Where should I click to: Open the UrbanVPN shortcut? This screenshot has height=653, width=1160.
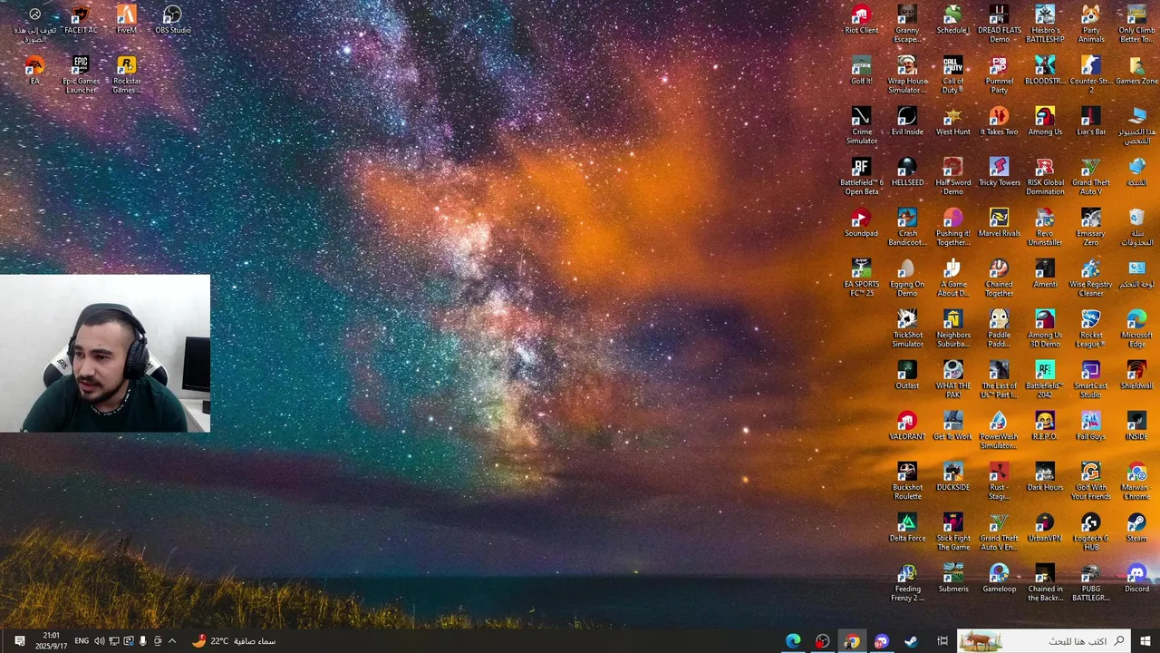(1045, 528)
